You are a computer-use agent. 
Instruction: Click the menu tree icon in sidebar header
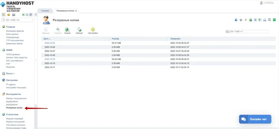[3, 15]
